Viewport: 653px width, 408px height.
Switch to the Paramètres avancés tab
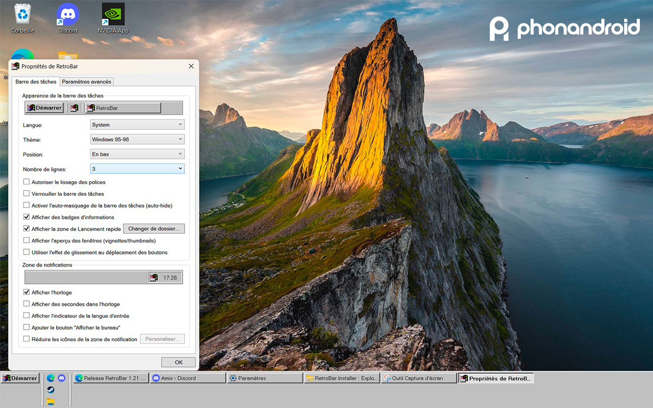point(87,81)
